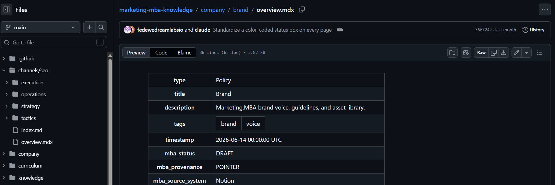
Task: Expand the tactics folder chevron
Action: click(7, 118)
